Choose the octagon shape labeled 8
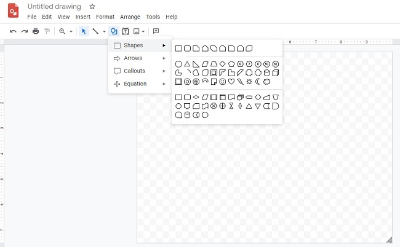Image resolution: width=400 pixels, height=247 pixels. pyautogui.click(x=258, y=64)
